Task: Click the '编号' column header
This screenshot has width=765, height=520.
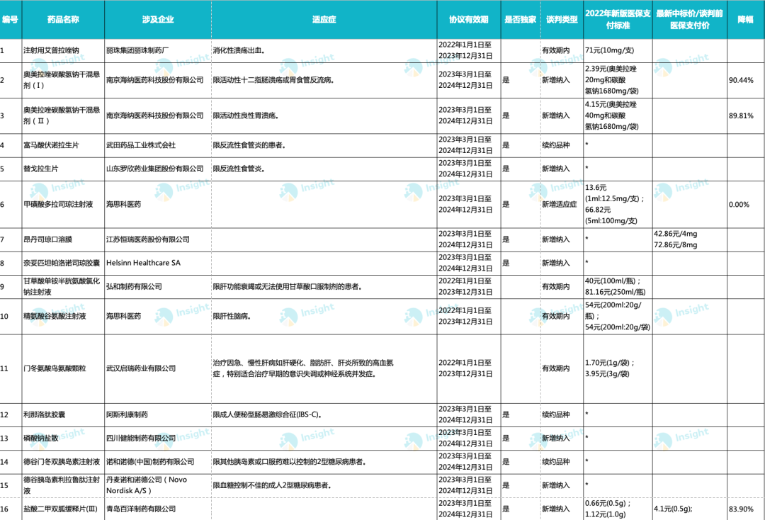Action: [10, 20]
